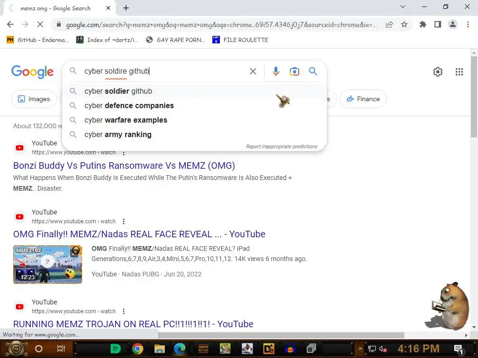Click YouTube icon of FACE REVEAL result

(x=20, y=217)
